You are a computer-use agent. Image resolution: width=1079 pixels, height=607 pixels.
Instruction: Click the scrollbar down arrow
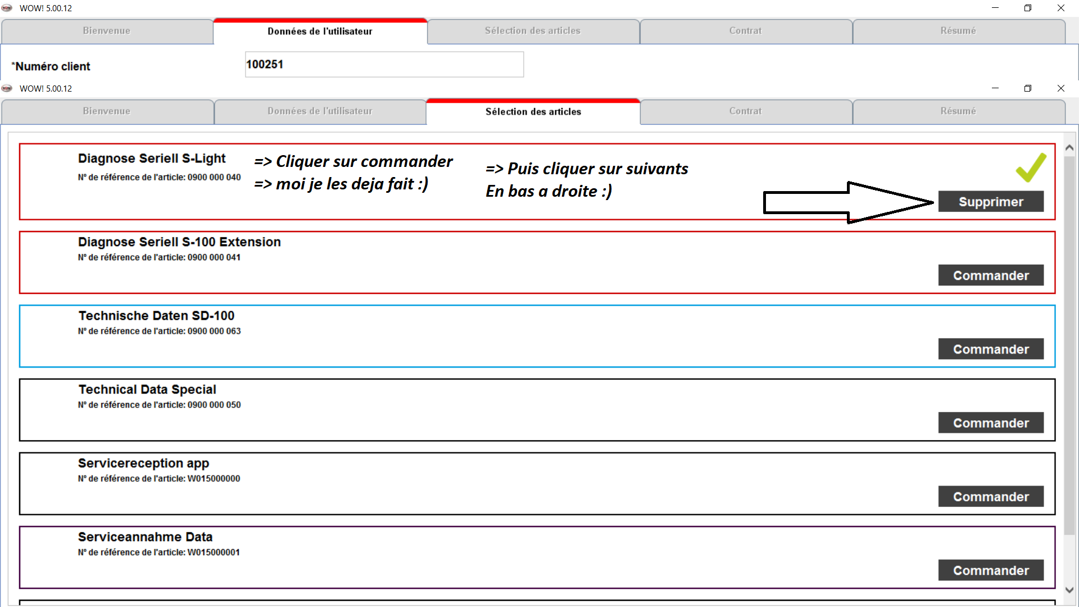tap(1069, 590)
